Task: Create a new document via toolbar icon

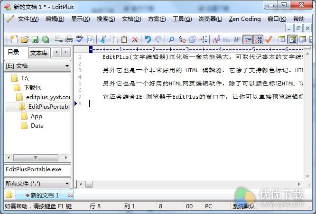Action: click(14, 39)
